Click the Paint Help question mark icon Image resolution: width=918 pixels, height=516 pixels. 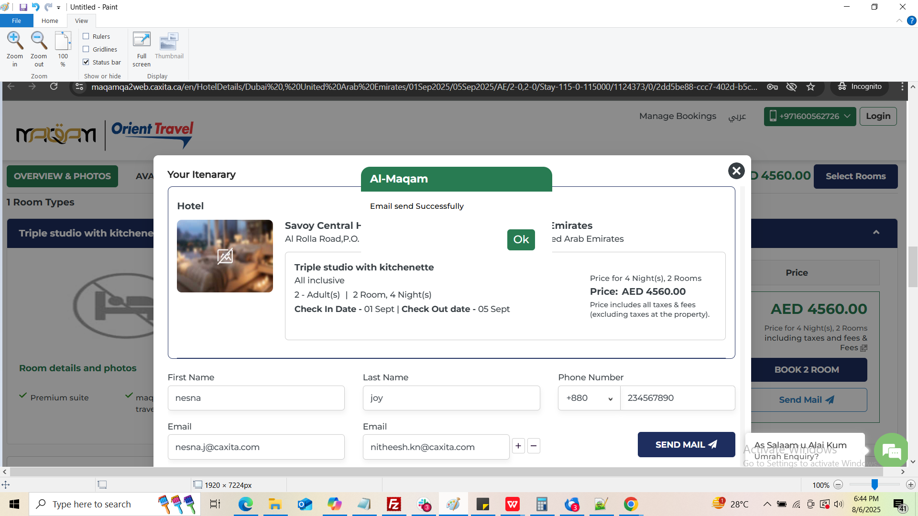pyautogui.click(x=911, y=21)
